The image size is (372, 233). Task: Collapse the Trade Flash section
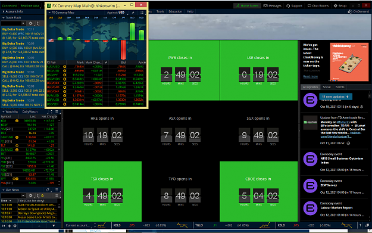click(4, 17)
